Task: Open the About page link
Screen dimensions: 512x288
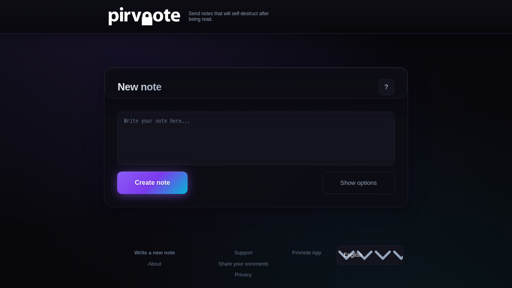Action: pos(154,264)
